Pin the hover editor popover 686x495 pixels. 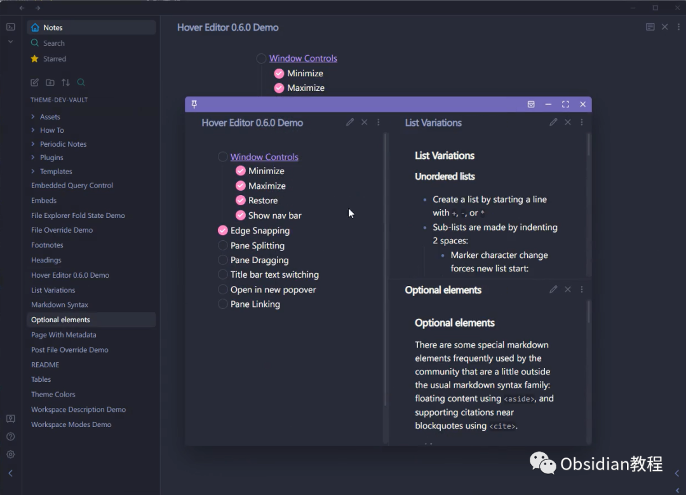click(x=194, y=104)
